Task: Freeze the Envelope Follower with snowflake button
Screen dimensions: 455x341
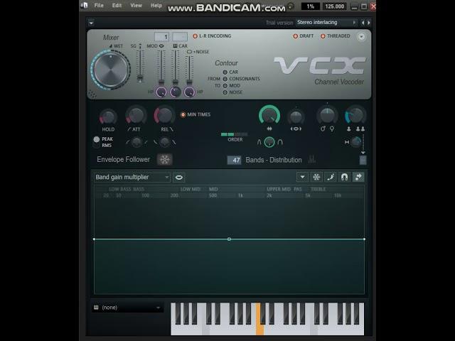Action: [164, 159]
